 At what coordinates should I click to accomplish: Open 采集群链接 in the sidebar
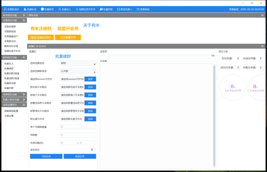click(10, 31)
